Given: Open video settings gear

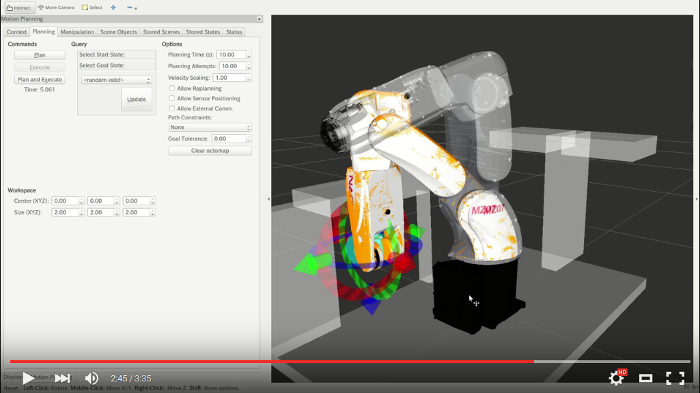Looking at the screenshot, I should click(617, 378).
